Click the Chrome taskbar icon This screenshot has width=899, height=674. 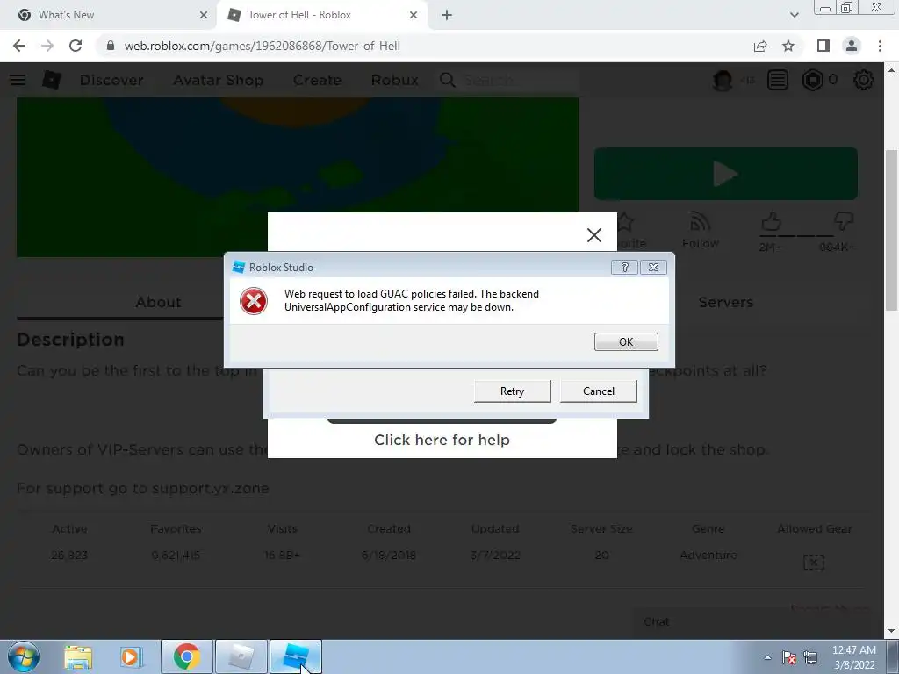point(187,656)
